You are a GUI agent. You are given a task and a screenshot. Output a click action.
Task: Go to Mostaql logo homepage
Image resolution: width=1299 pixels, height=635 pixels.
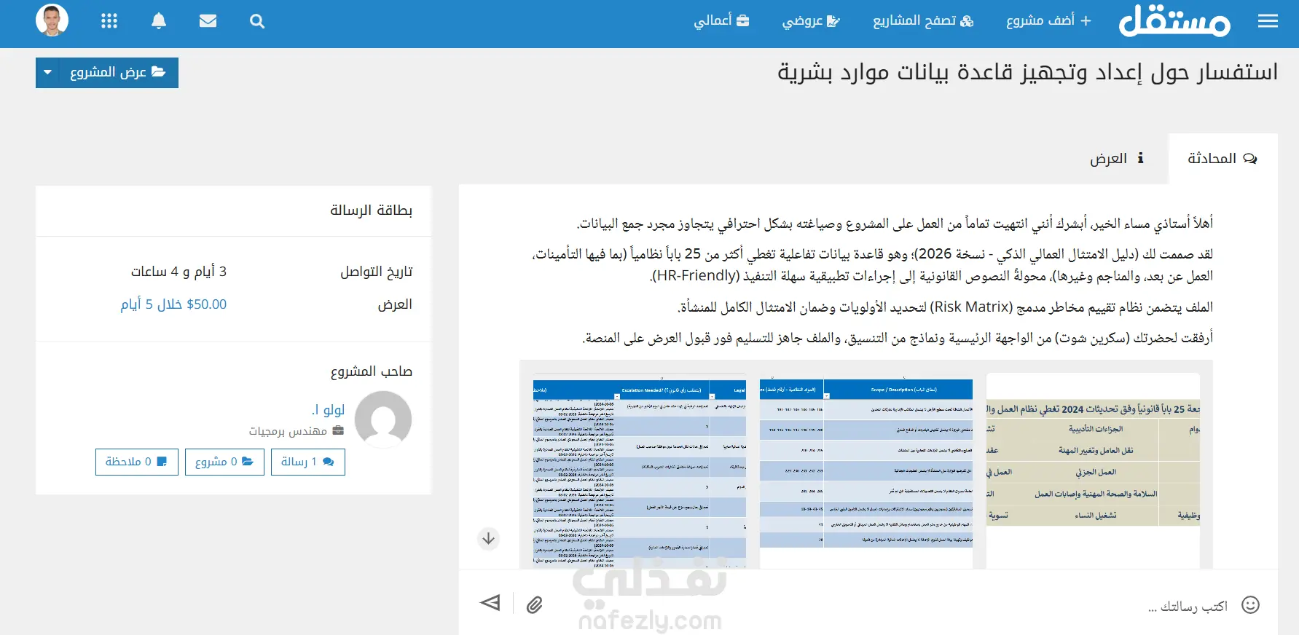tap(1174, 21)
